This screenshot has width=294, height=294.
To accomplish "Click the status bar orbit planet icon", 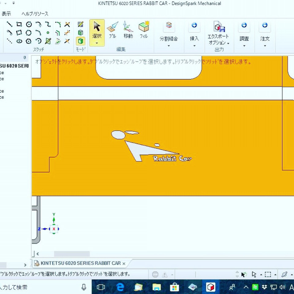I will (285, 274).
